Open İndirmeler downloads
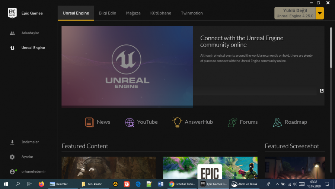 (x=24, y=142)
